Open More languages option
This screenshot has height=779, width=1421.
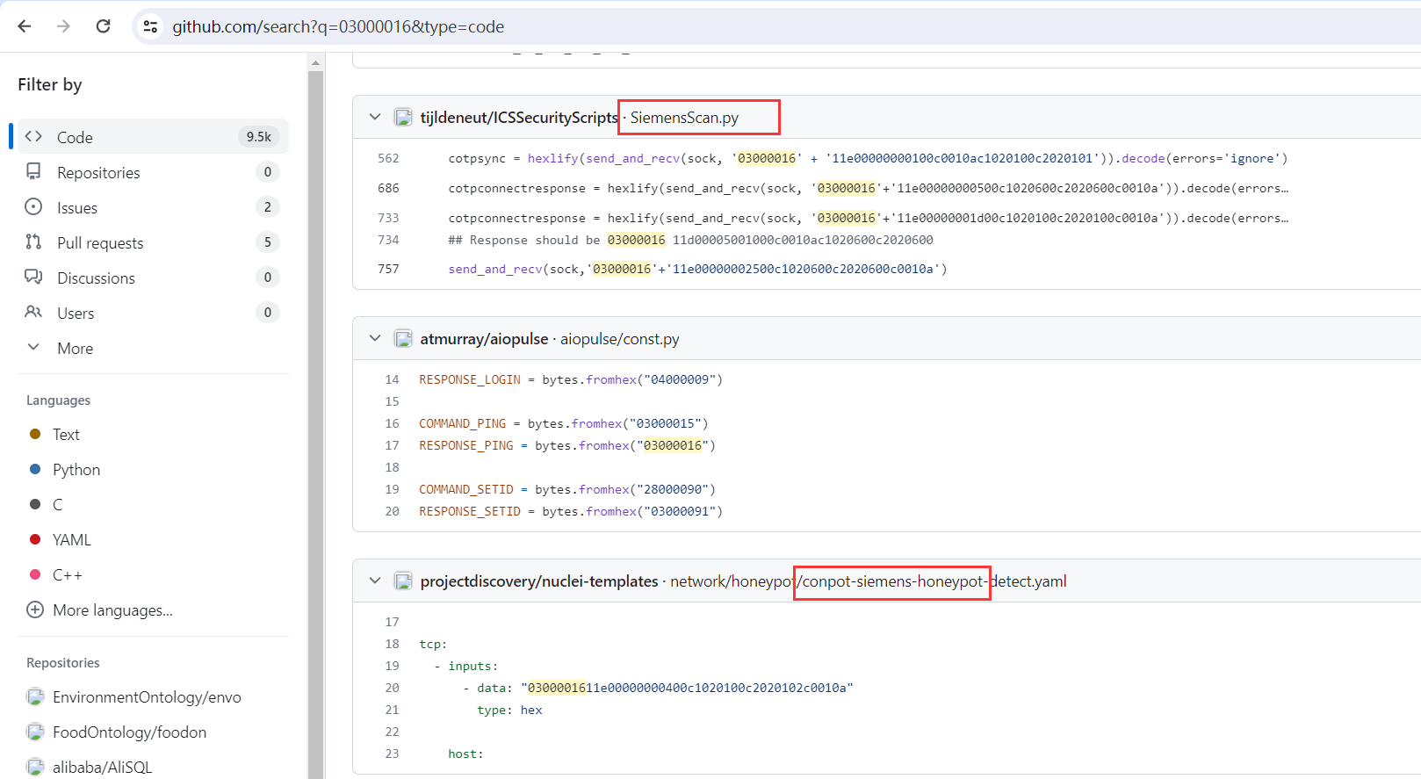click(112, 609)
